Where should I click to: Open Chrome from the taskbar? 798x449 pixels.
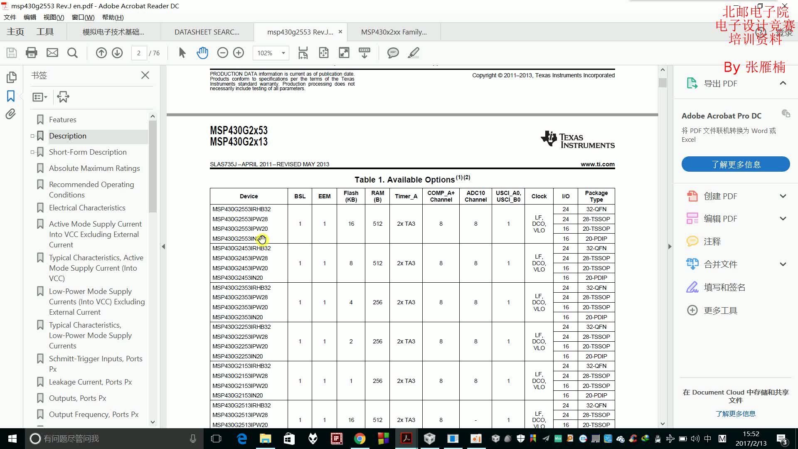tap(360, 439)
